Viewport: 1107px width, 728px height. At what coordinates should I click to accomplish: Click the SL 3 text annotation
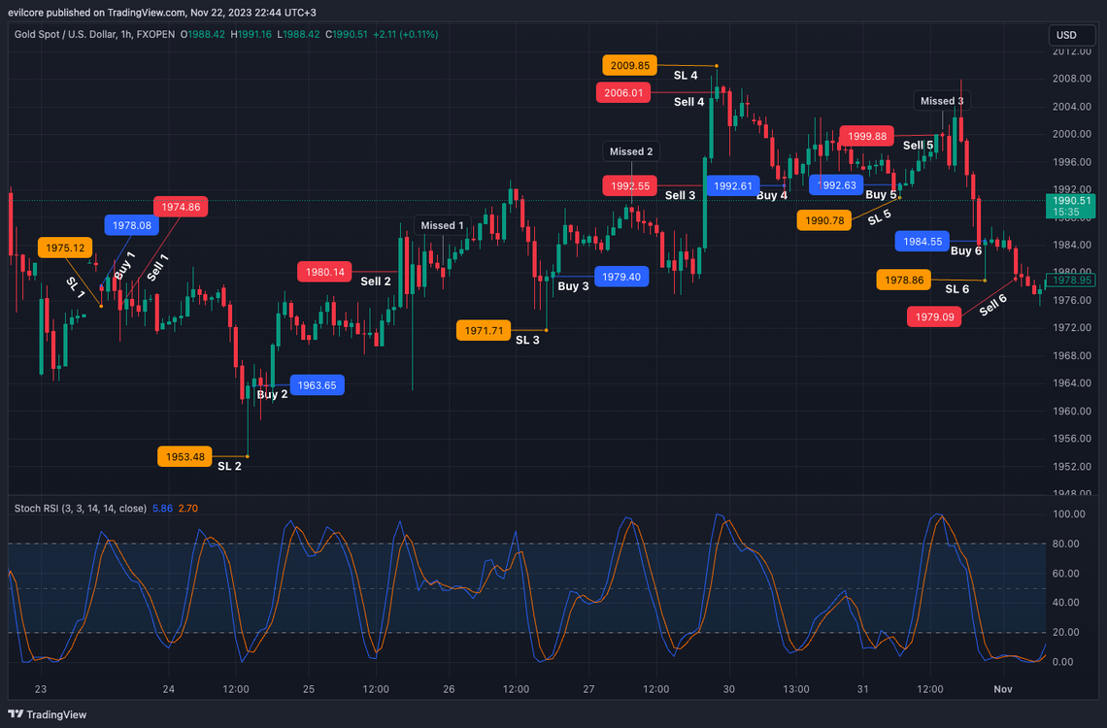[527, 340]
